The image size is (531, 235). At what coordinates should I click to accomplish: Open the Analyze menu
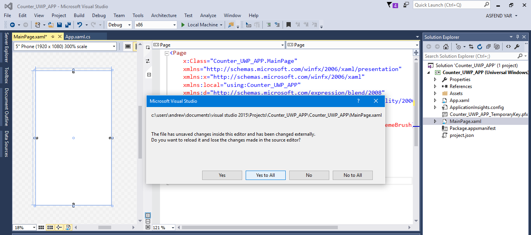click(208, 16)
